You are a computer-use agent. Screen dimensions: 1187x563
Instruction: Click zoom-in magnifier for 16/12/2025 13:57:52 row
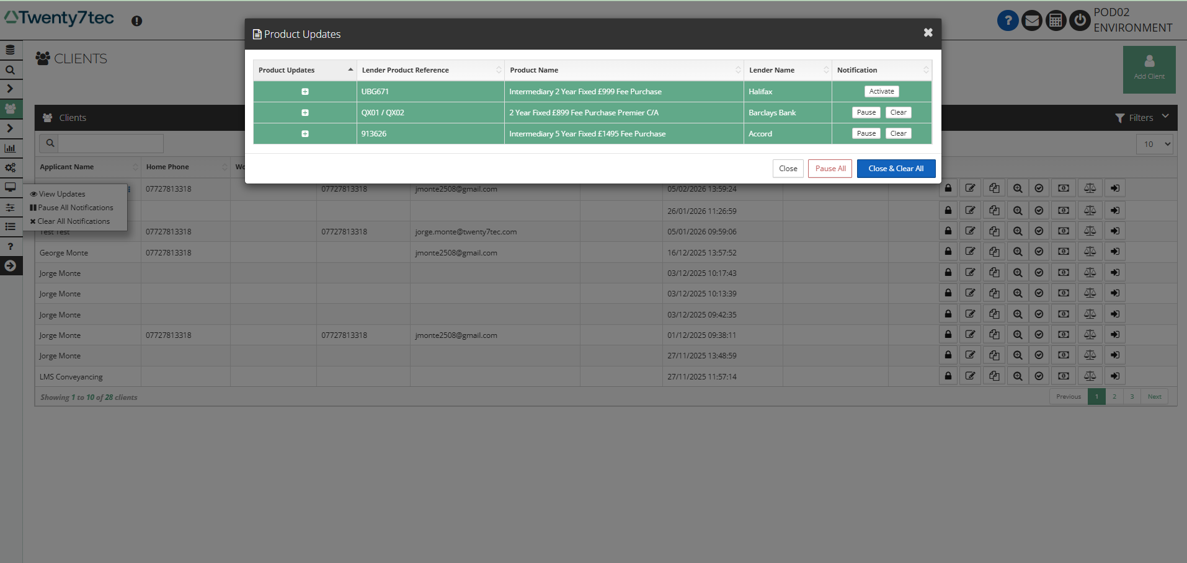coord(1018,252)
